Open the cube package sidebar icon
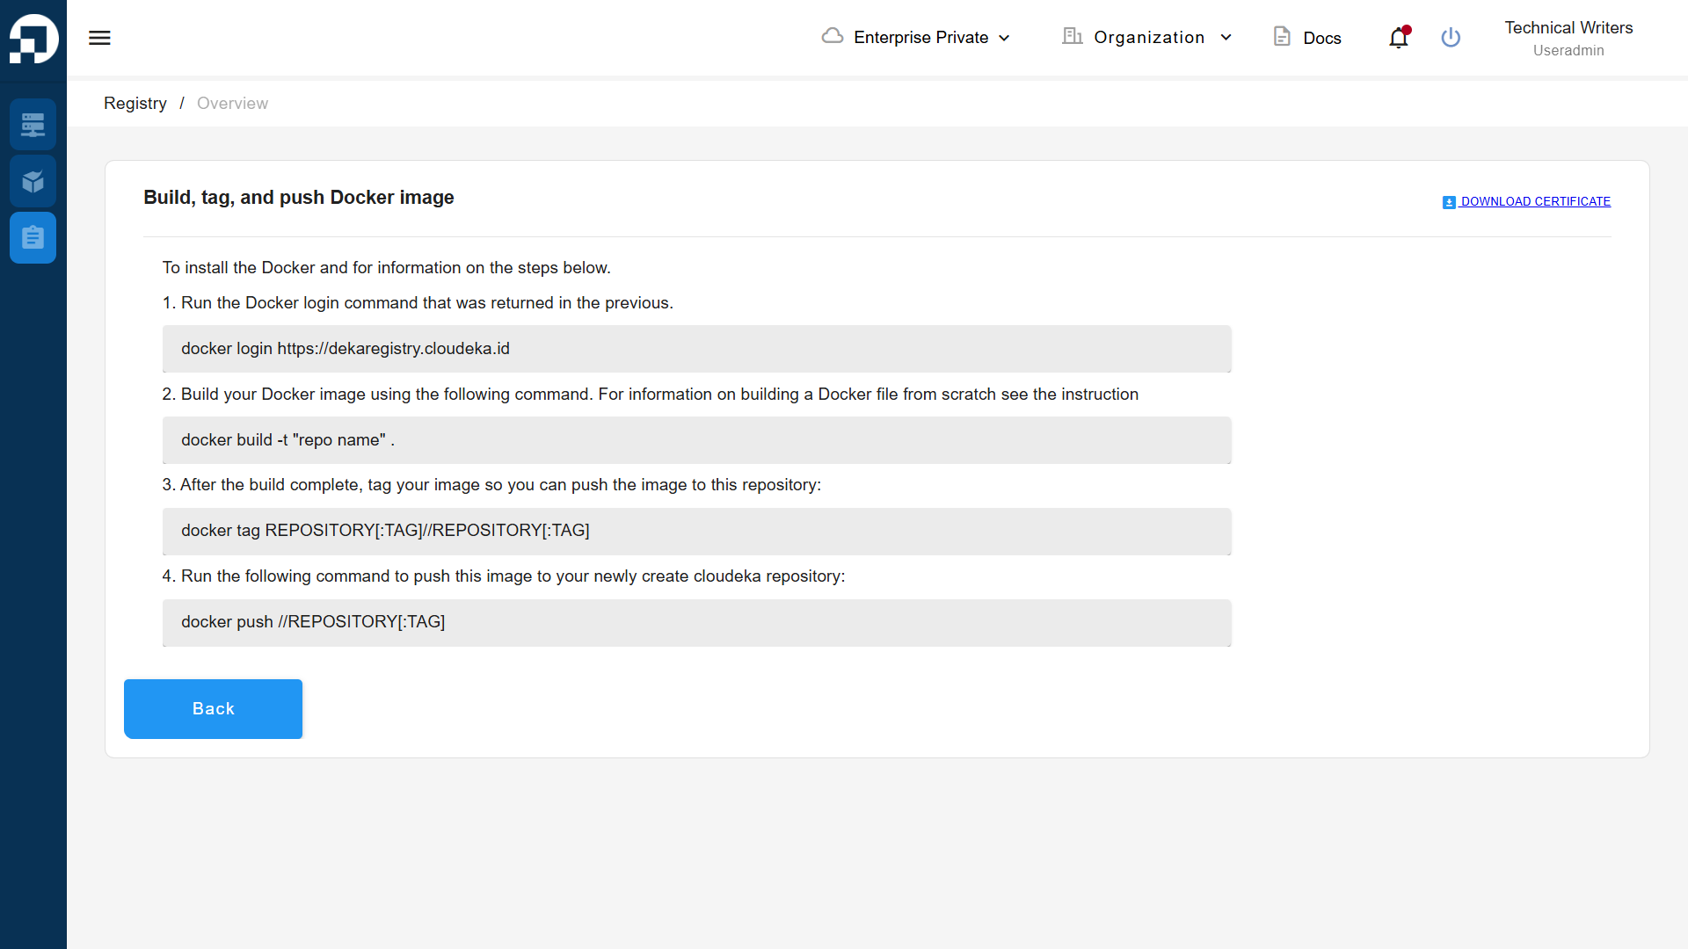Viewport: 1688px width, 949px height. [33, 181]
